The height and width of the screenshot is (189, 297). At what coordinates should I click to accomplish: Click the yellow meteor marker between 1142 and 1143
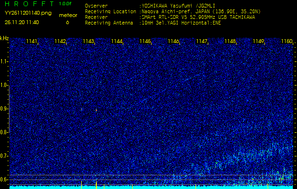(82, 185)
